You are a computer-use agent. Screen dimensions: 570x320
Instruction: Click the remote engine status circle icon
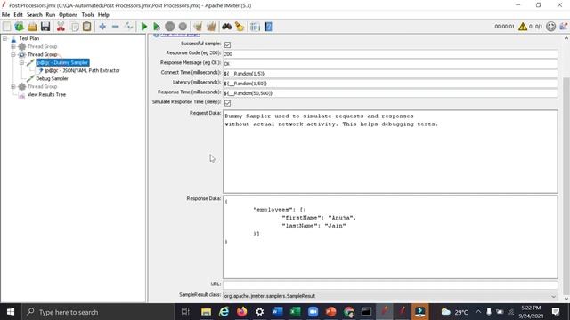[x=550, y=27]
